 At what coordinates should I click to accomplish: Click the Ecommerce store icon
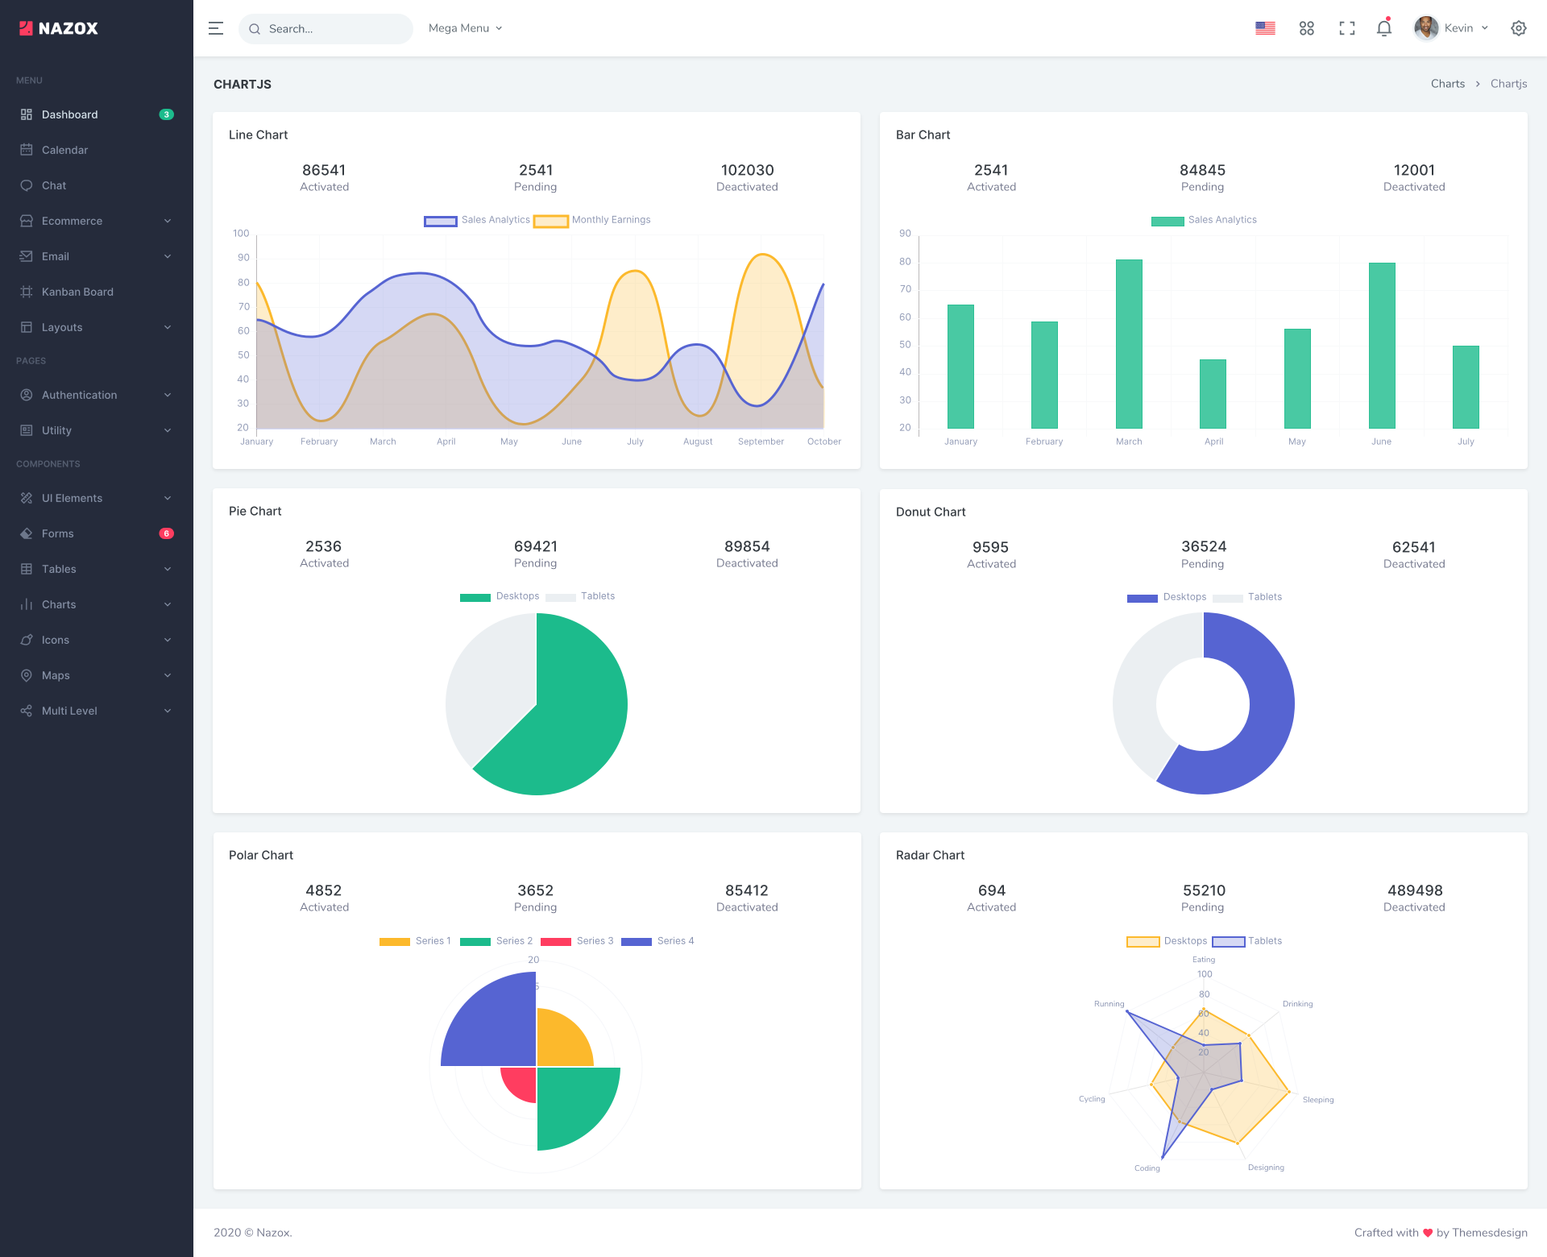(x=27, y=221)
